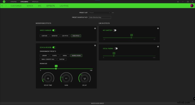This screenshot has width=195, height=105.
Task: Click the Vocal Fading slider handle
Action: click(114, 56)
